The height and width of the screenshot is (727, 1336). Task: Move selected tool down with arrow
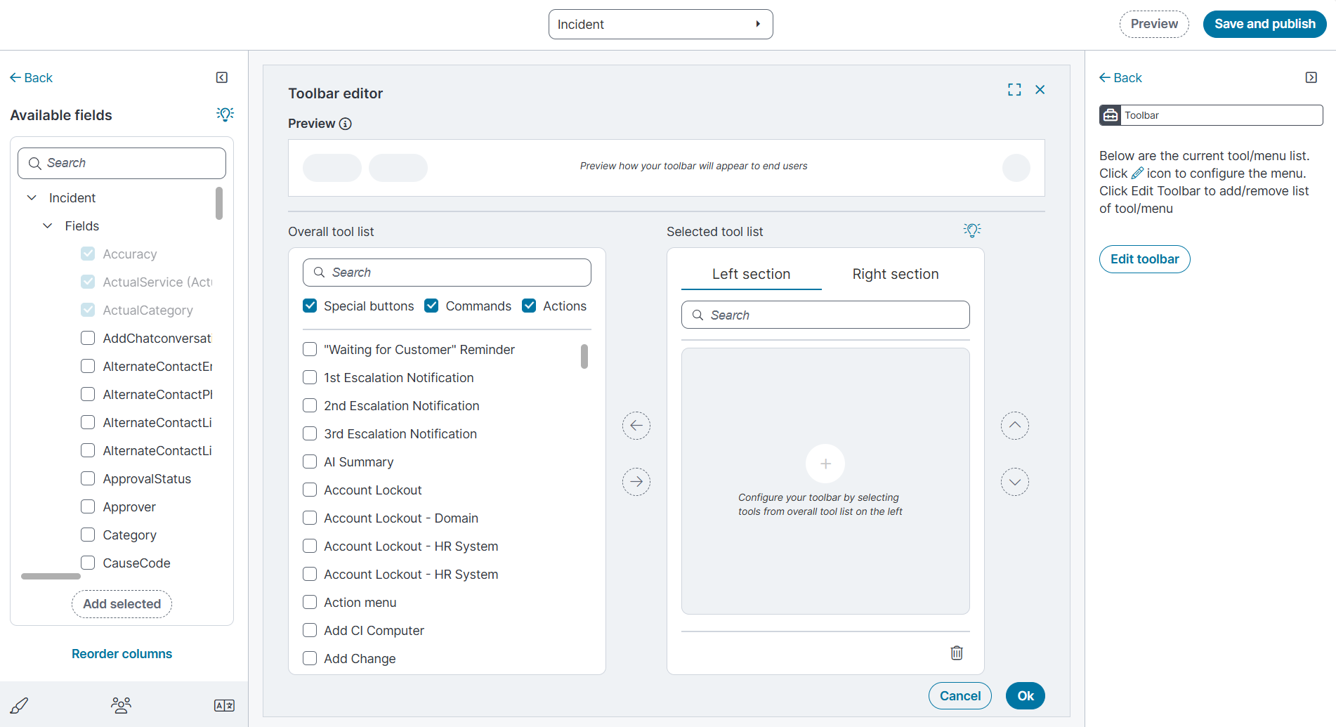point(1014,482)
